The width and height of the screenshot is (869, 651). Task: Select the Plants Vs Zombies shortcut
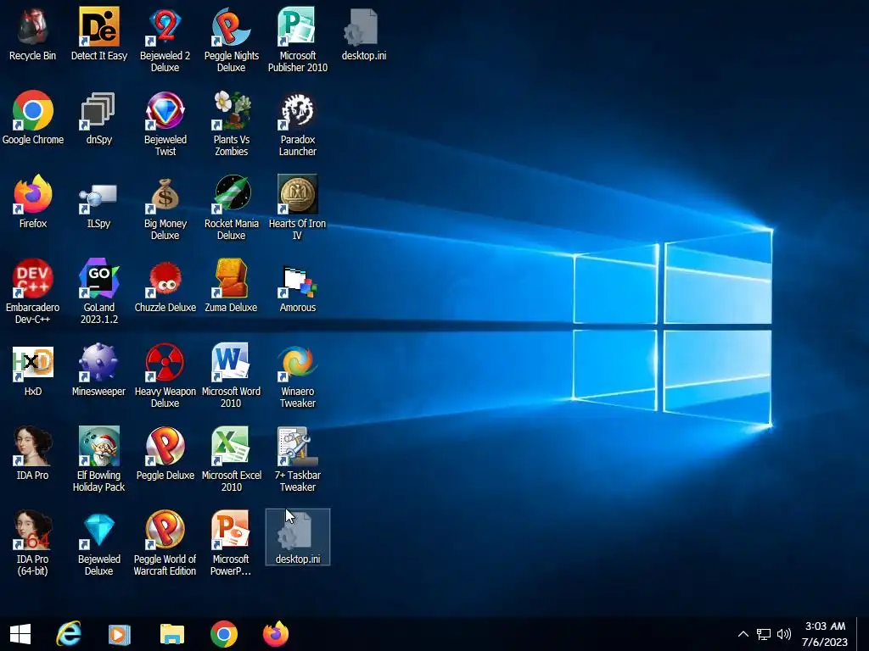click(231, 123)
